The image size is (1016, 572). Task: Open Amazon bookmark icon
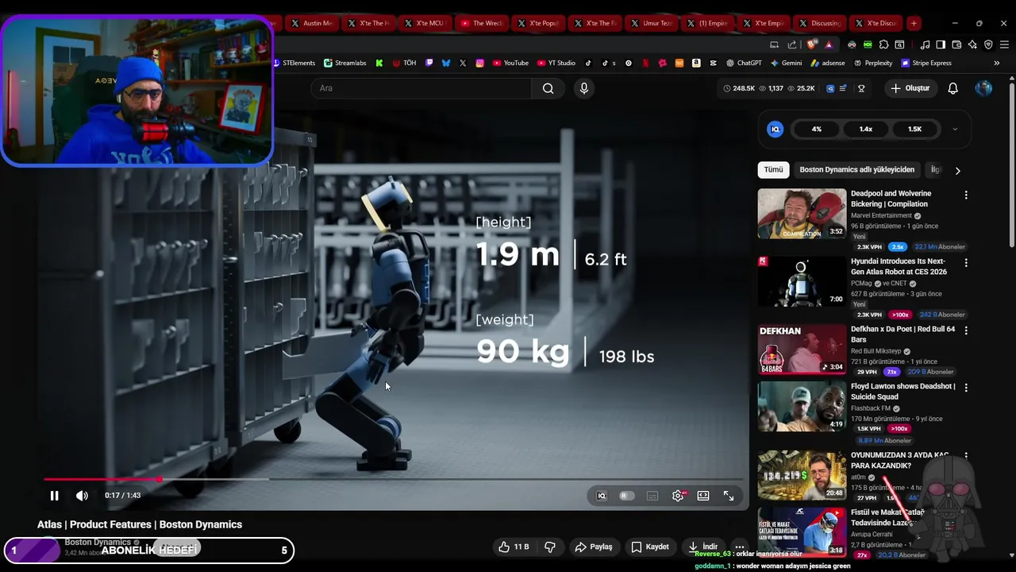tap(696, 63)
